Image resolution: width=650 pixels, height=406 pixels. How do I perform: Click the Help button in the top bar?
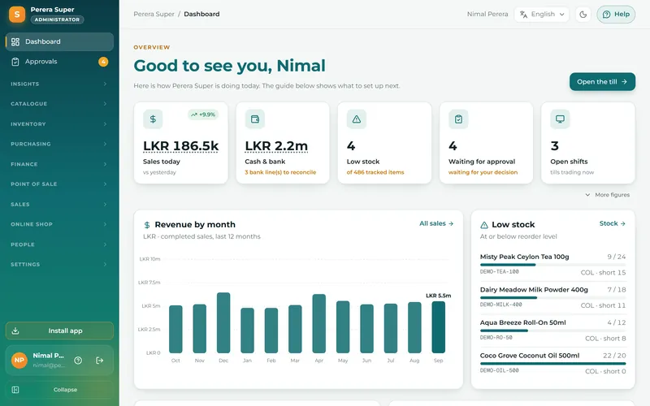[616, 15]
